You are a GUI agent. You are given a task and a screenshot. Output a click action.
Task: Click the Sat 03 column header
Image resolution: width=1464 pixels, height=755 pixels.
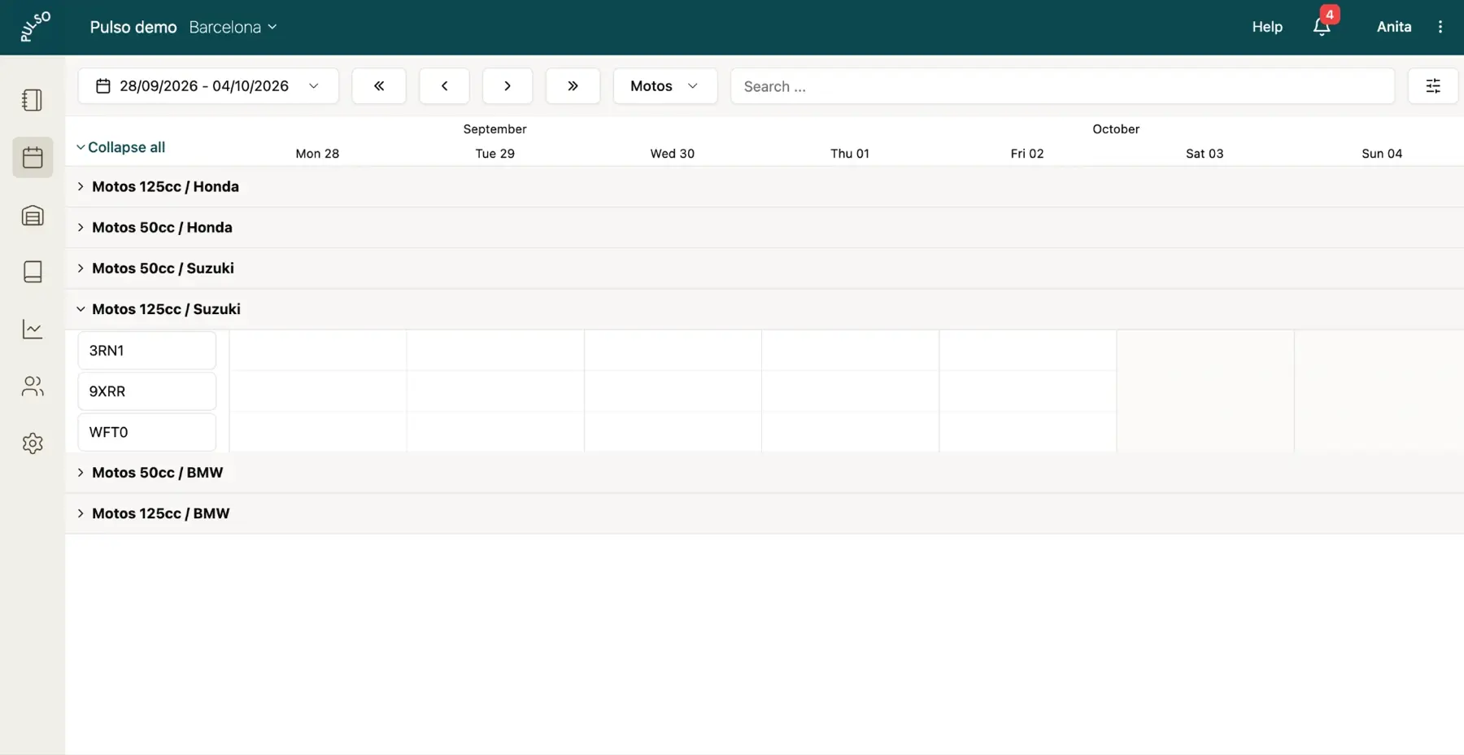(x=1205, y=153)
